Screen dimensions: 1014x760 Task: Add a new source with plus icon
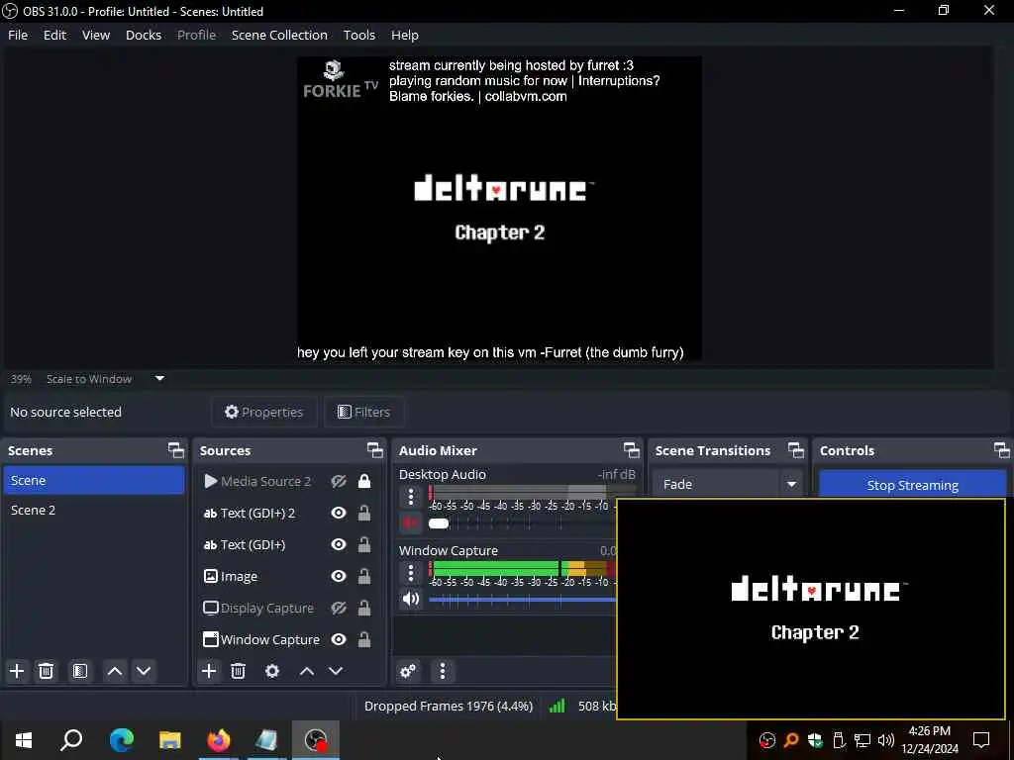pos(209,671)
